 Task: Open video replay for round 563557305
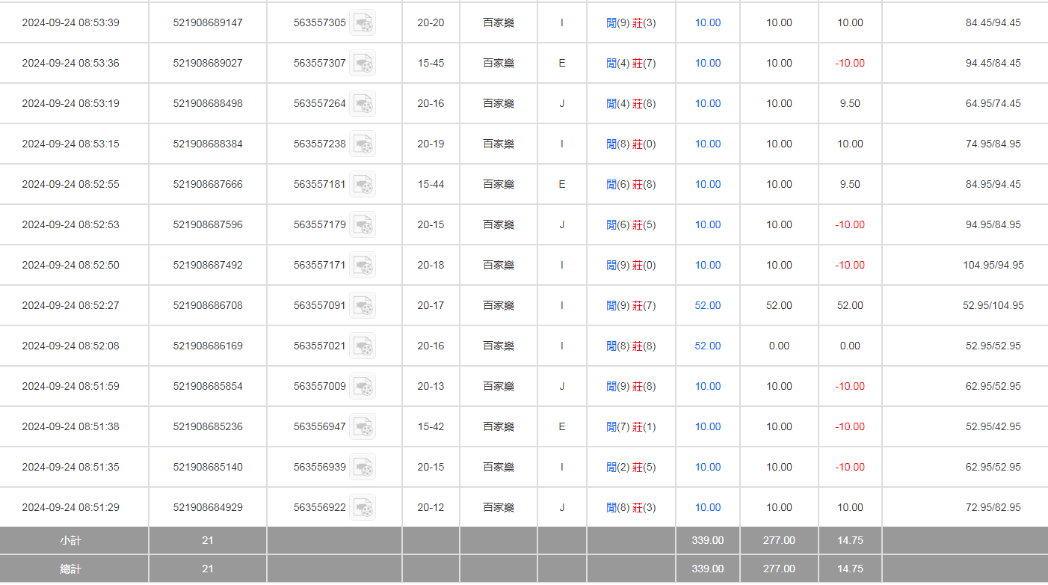363,23
